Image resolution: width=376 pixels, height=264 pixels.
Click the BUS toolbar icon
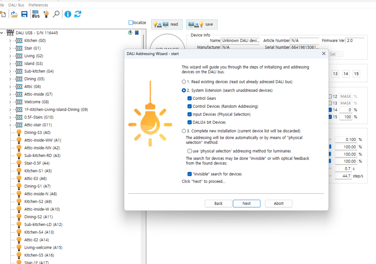[x=36, y=14]
